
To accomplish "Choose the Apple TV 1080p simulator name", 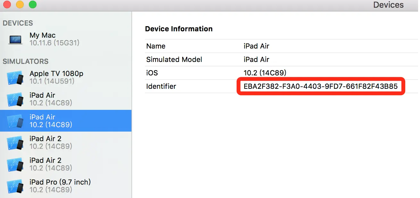I will (x=56, y=73).
